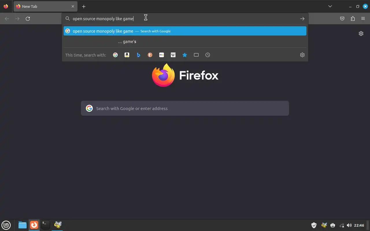Image resolution: width=370 pixels, height=231 pixels.
Task: Select the New Tab tab
Action: pos(45,6)
